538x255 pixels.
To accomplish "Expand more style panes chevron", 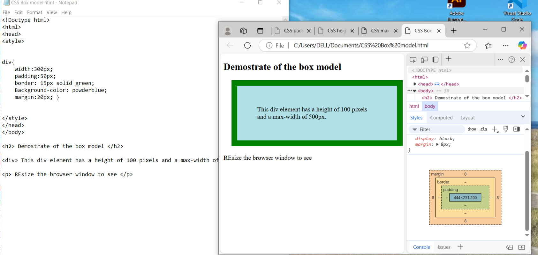I will point(523,117).
